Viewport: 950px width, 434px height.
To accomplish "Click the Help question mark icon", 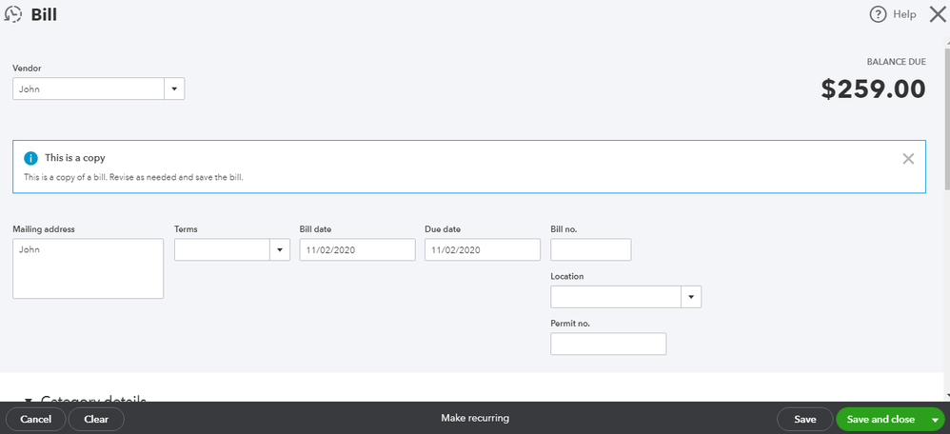I will pos(878,14).
